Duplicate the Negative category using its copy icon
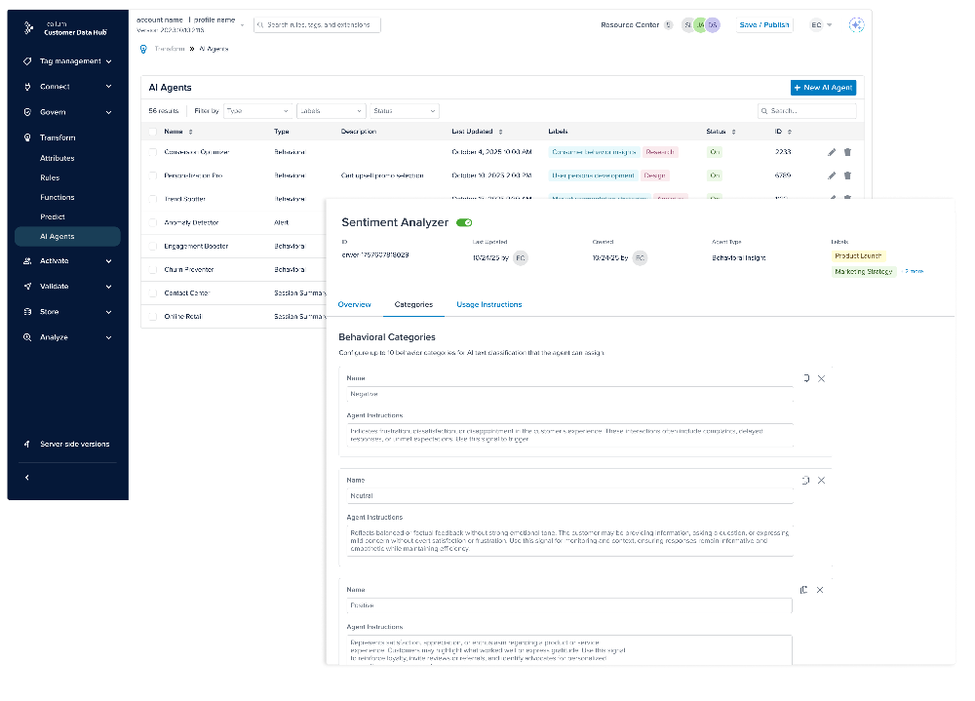 click(x=804, y=377)
